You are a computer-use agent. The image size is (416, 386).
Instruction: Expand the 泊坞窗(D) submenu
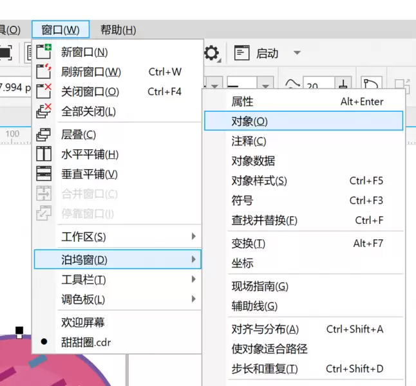(118, 259)
